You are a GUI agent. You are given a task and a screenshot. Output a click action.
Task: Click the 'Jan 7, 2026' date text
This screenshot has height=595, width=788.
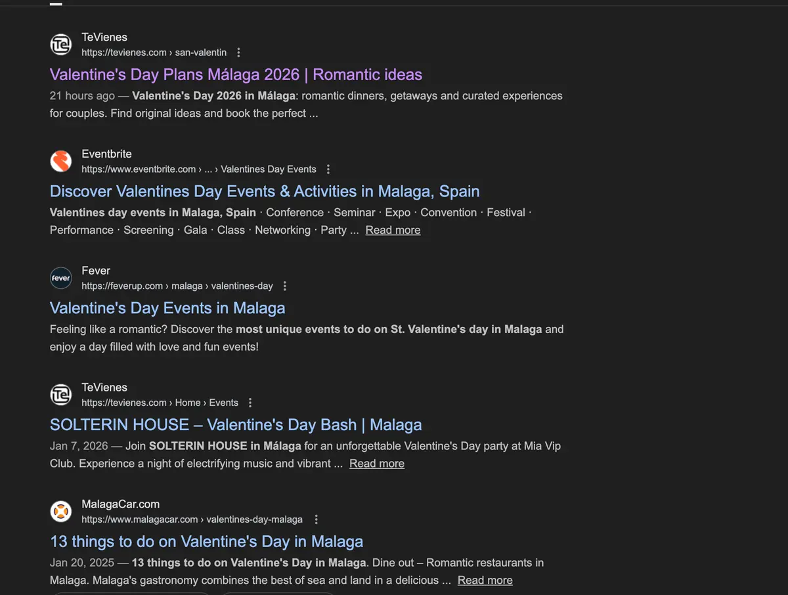click(79, 446)
